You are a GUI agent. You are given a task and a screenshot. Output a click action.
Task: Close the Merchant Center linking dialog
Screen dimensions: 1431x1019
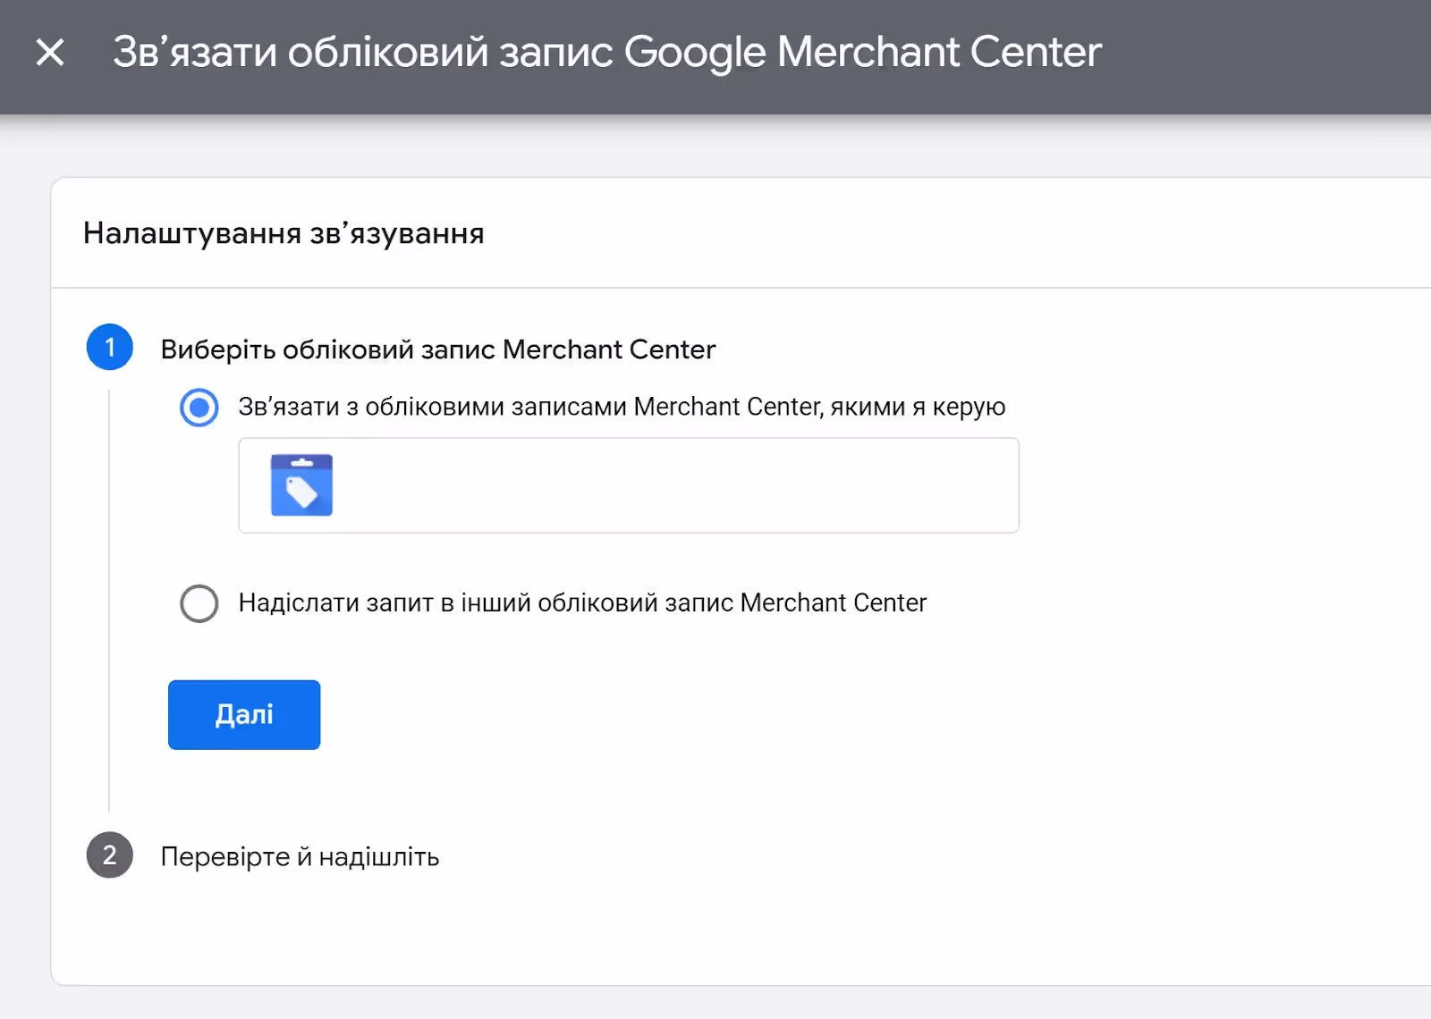click(50, 52)
